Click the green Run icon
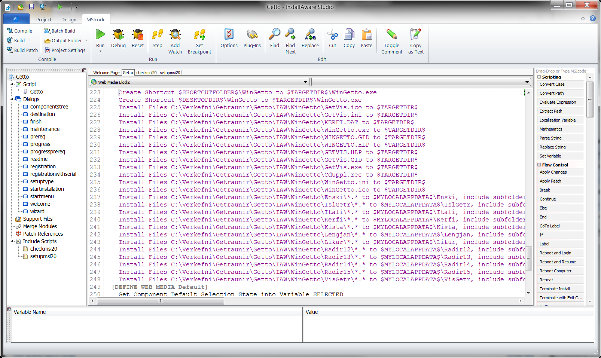Image resolution: width=601 pixels, height=358 pixels. (100, 35)
